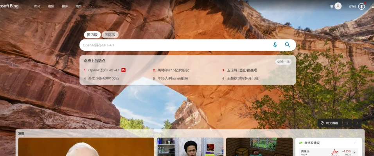Click red hot badge next to OpenAI发布GPT-4.1

point(123,70)
